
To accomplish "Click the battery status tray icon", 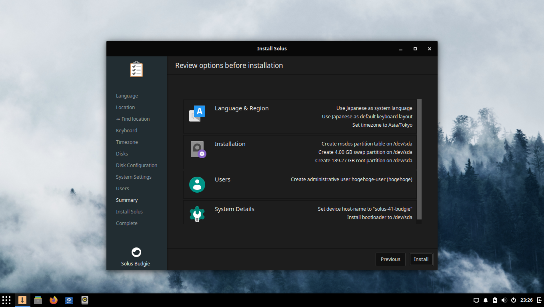I will click(495, 300).
